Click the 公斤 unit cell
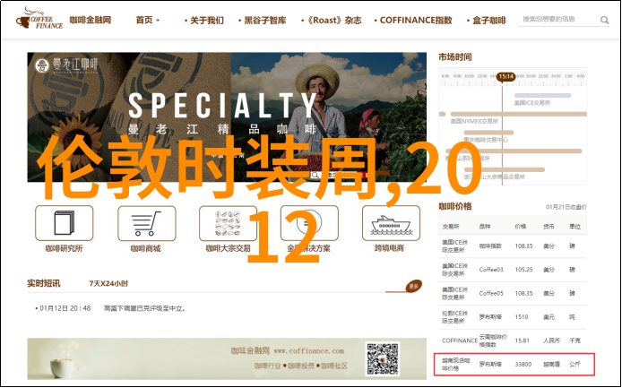This screenshot has width=622, height=388. (x=574, y=364)
